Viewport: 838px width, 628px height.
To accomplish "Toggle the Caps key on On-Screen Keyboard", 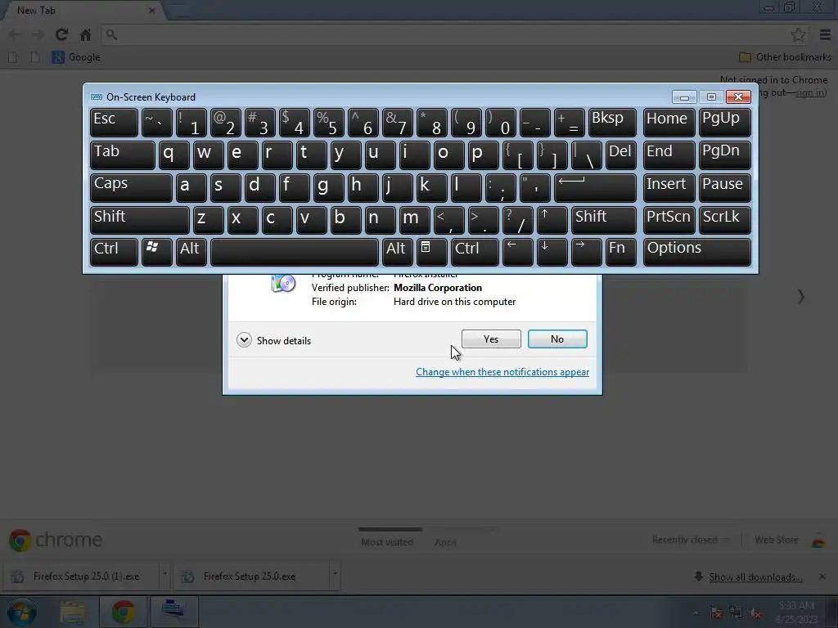I will point(131,187).
